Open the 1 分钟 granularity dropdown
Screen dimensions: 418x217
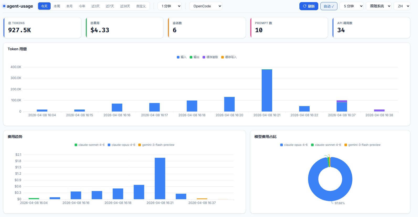coord(170,6)
